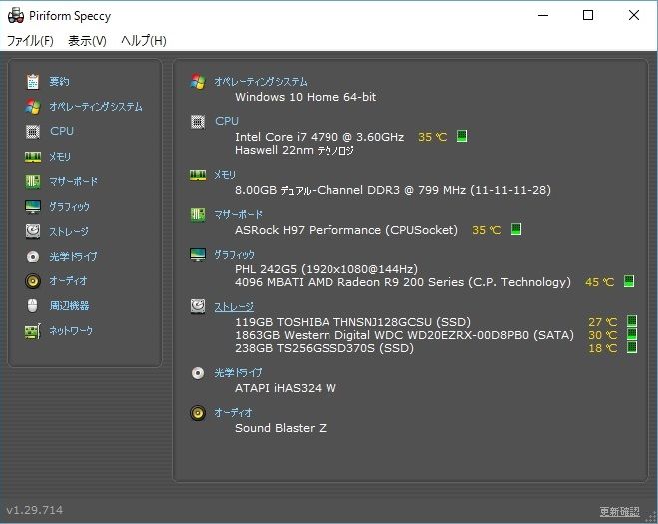This screenshot has height=524, width=658.
Task: Click the 119GB TOSHIBA THNSNJ128GCSU line
Action: [x=352, y=322]
